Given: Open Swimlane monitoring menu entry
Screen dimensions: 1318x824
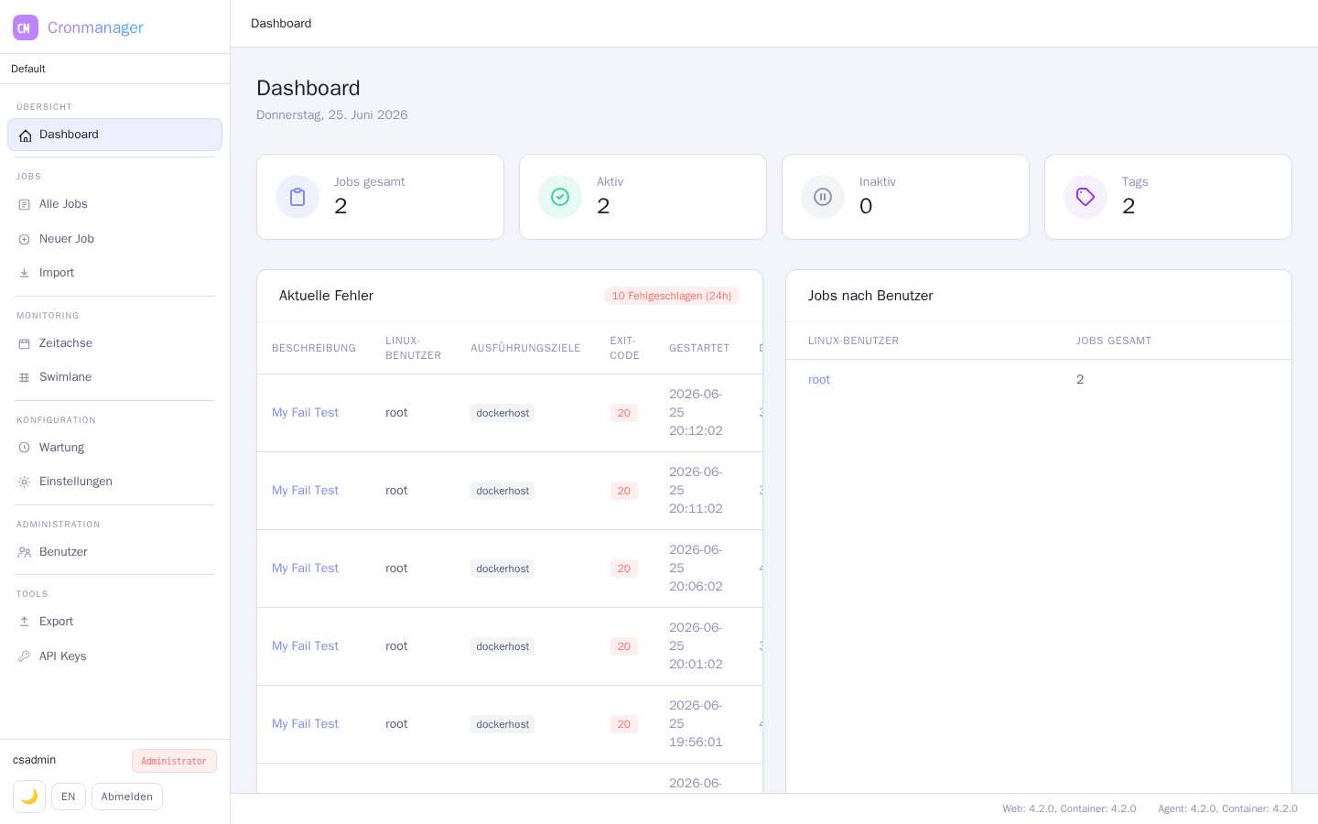Looking at the screenshot, I should [114, 377].
